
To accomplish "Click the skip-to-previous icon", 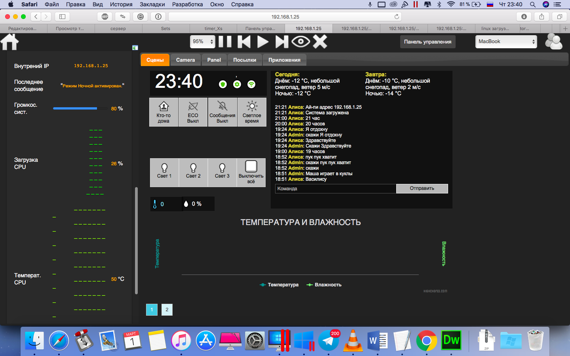I will tap(244, 42).
